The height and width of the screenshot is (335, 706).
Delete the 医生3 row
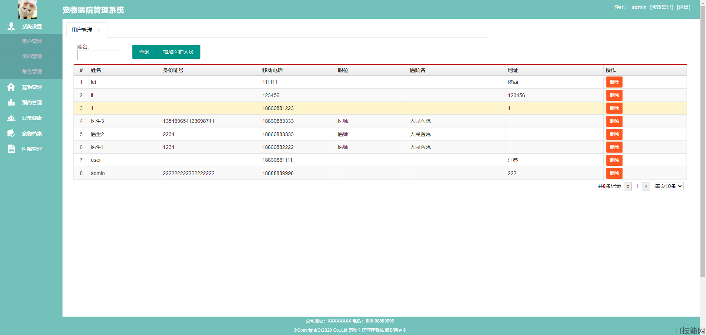(614, 121)
